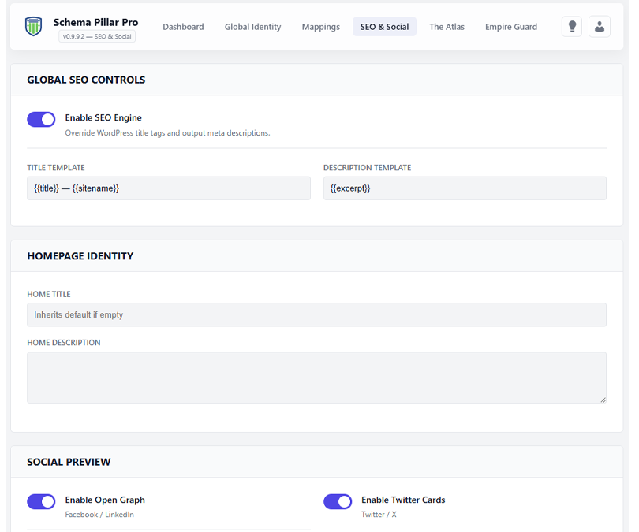Open the Empire Guard tab
639x532 pixels.
[510, 26]
